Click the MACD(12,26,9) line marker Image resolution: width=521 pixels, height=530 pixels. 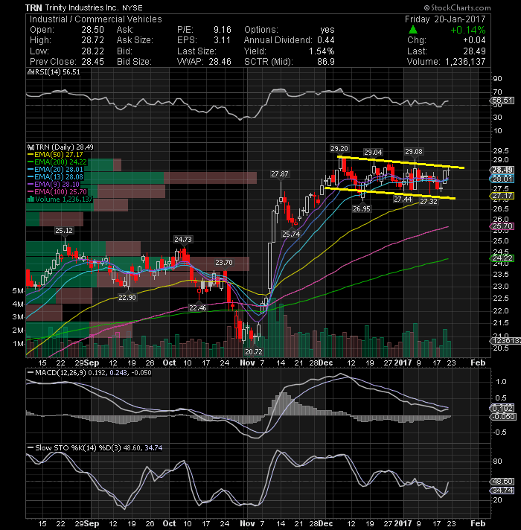coord(31,372)
